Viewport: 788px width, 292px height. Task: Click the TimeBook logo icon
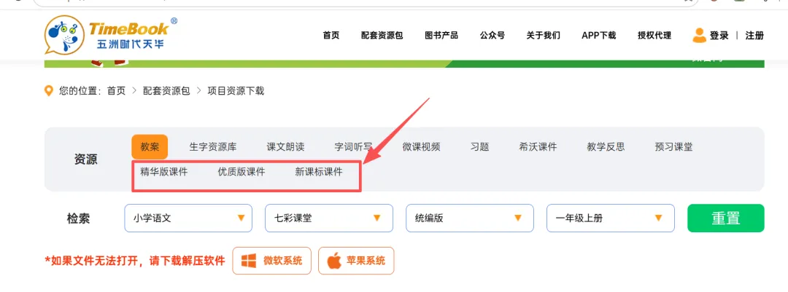tap(63, 35)
